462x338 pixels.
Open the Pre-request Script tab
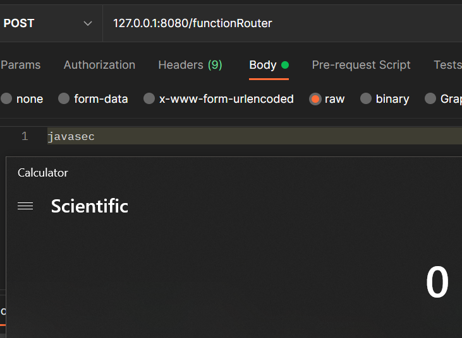coord(361,65)
